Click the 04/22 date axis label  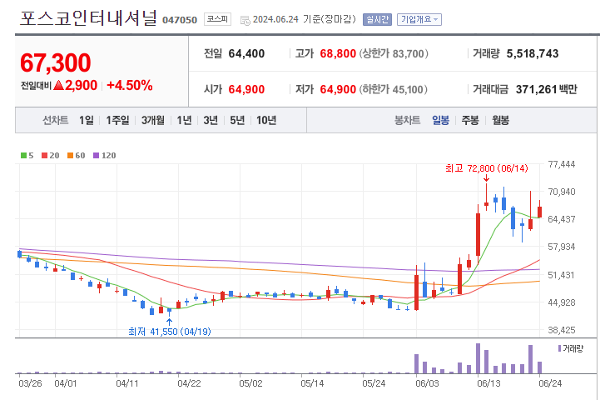189,383
